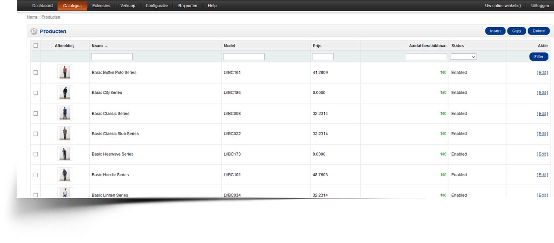Open the Basic Classic Series product image
The image size is (554, 243).
[x=65, y=113]
